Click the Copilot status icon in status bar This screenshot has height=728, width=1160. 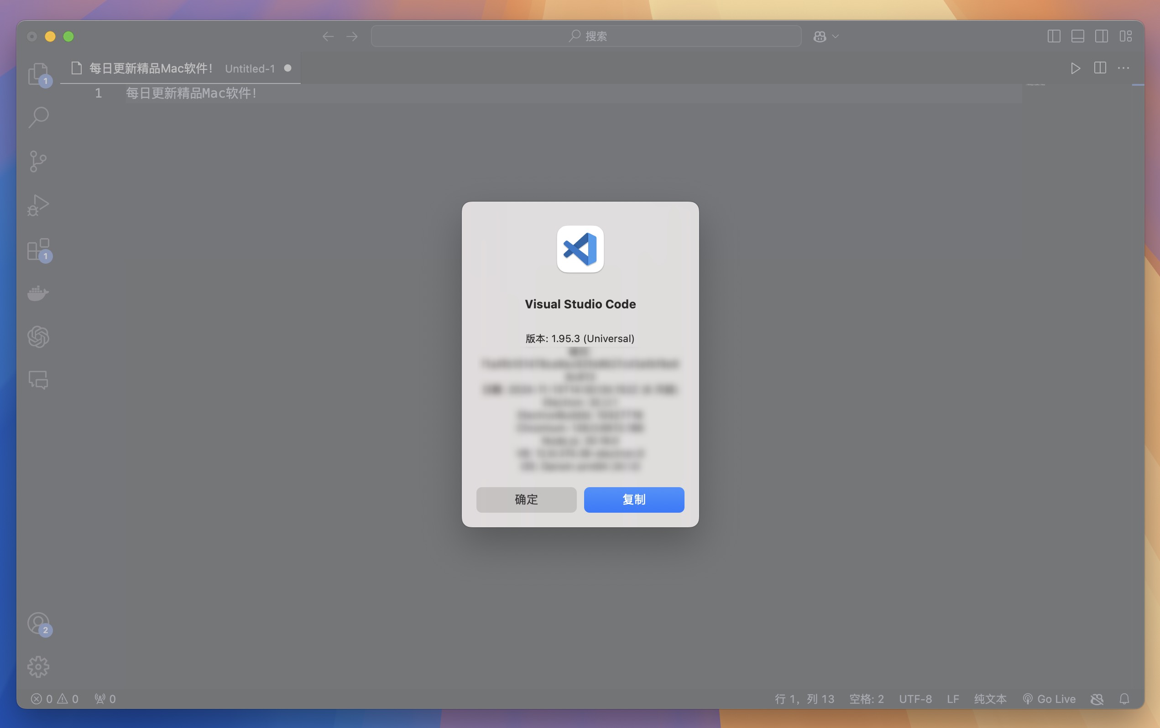[x=1097, y=699]
